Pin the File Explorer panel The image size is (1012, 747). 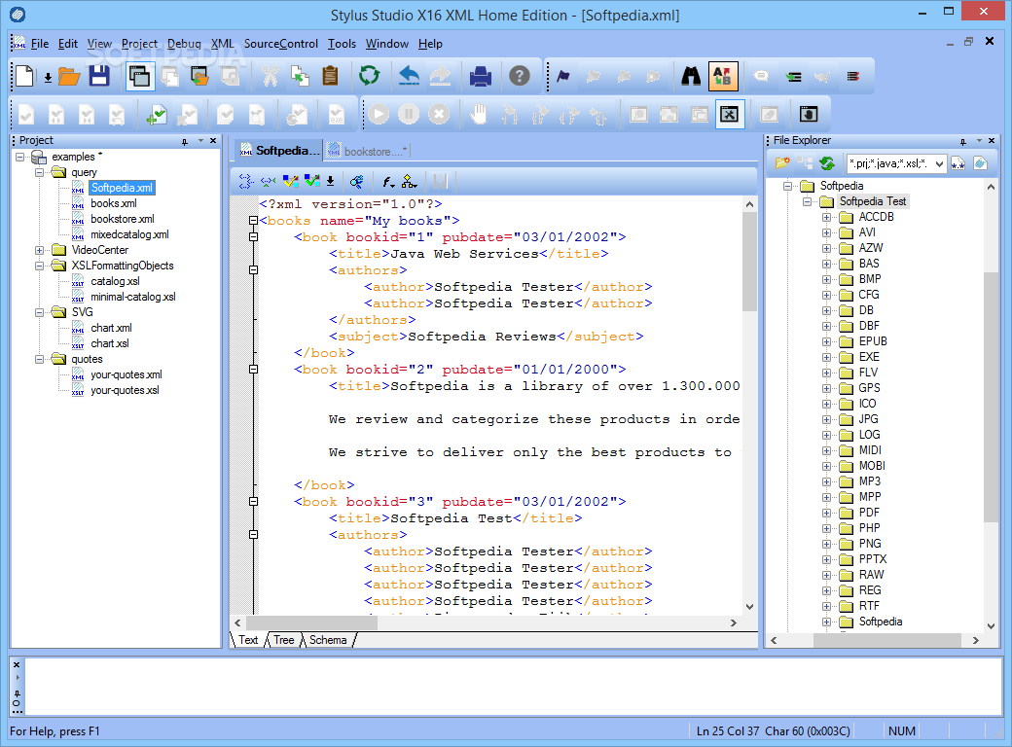point(963,141)
